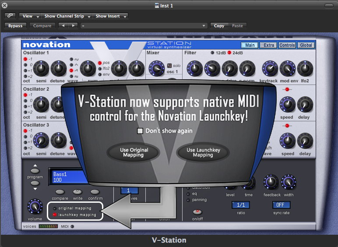The height and width of the screenshot is (247, 338).
Task: Click the volume knob
Action: 35,206
